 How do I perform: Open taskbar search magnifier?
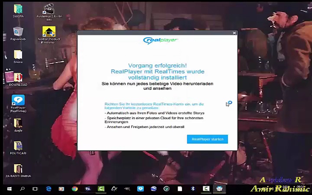click(x=22, y=189)
